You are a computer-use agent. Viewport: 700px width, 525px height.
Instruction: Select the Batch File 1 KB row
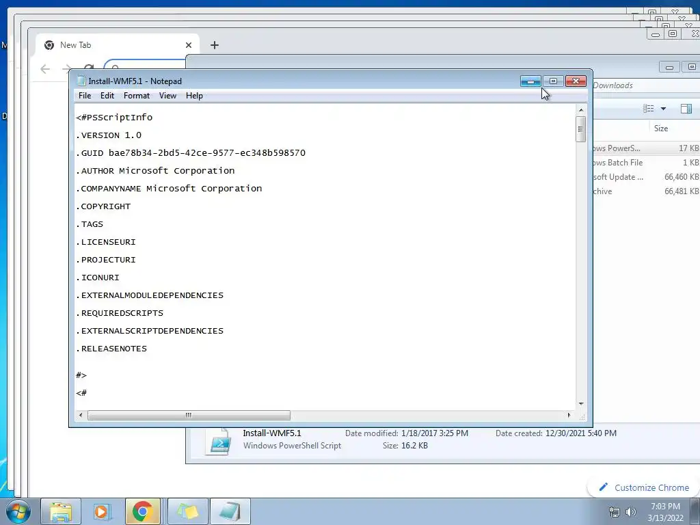pos(647,163)
